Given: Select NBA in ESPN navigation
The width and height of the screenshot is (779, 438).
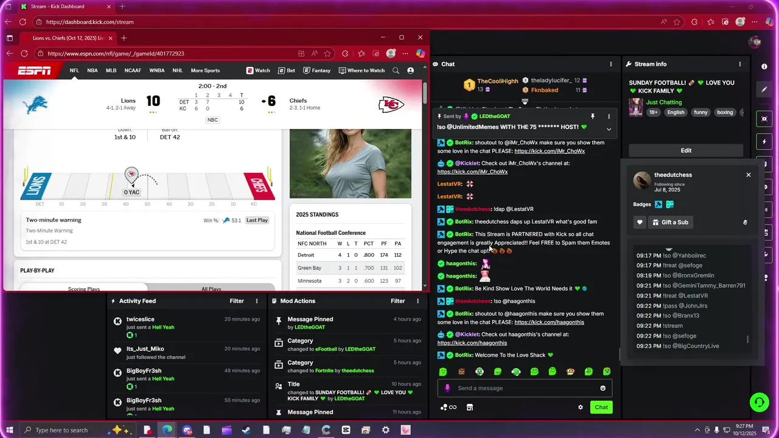Looking at the screenshot, I should click(93, 71).
